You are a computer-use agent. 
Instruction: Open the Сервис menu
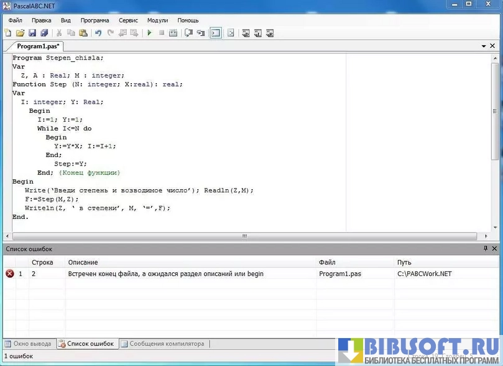pos(128,20)
